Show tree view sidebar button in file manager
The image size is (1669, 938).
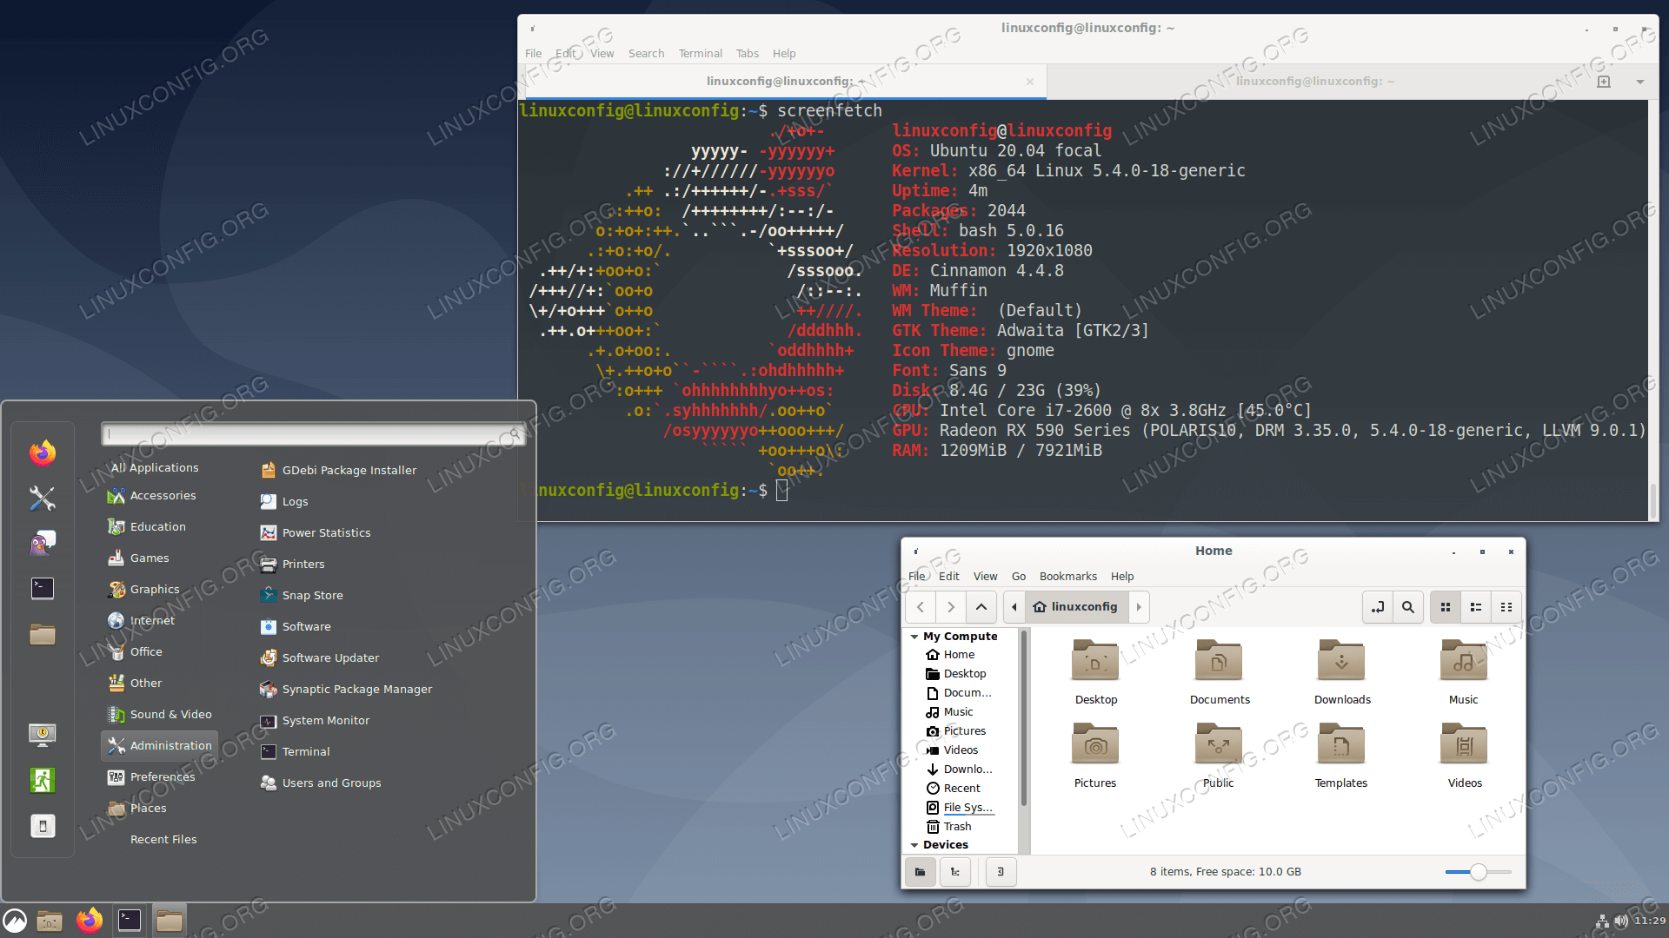955,871
